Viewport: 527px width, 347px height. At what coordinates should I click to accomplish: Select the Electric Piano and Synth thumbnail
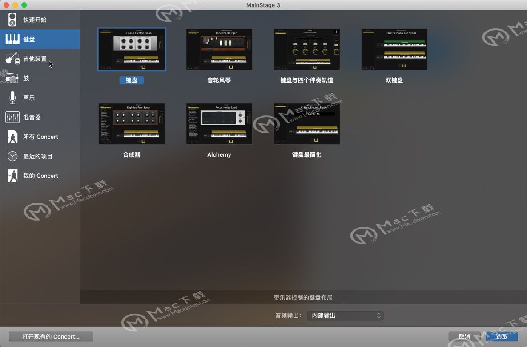point(394,49)
